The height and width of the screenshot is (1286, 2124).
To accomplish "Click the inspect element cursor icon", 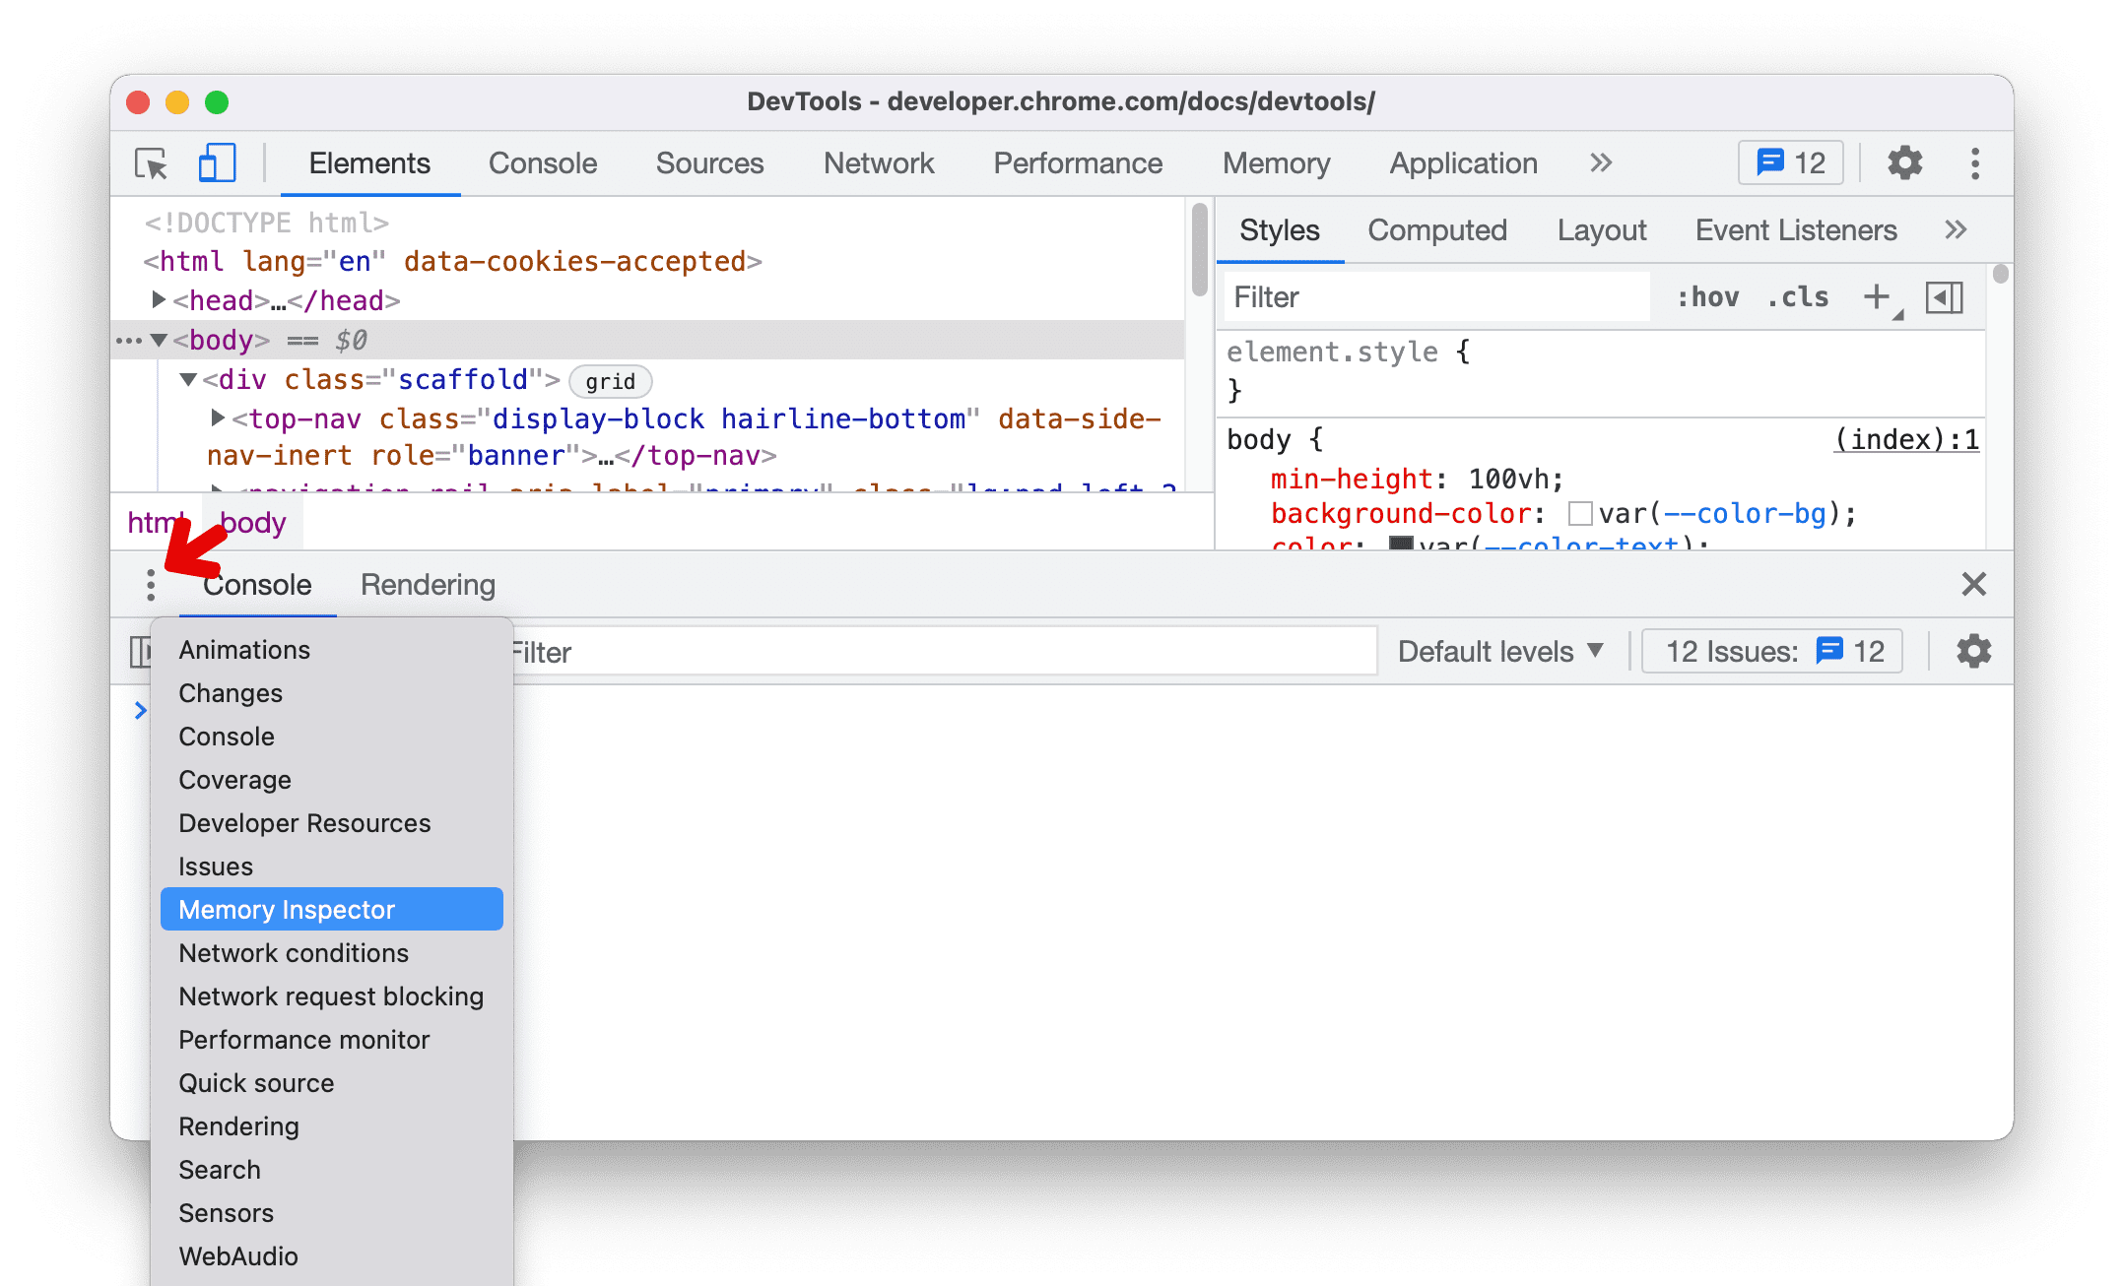I will coord(152,163).
